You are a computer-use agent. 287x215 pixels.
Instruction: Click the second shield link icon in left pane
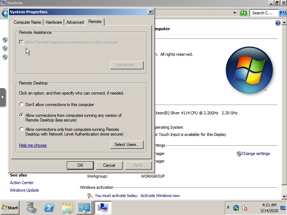pos(5,49)
